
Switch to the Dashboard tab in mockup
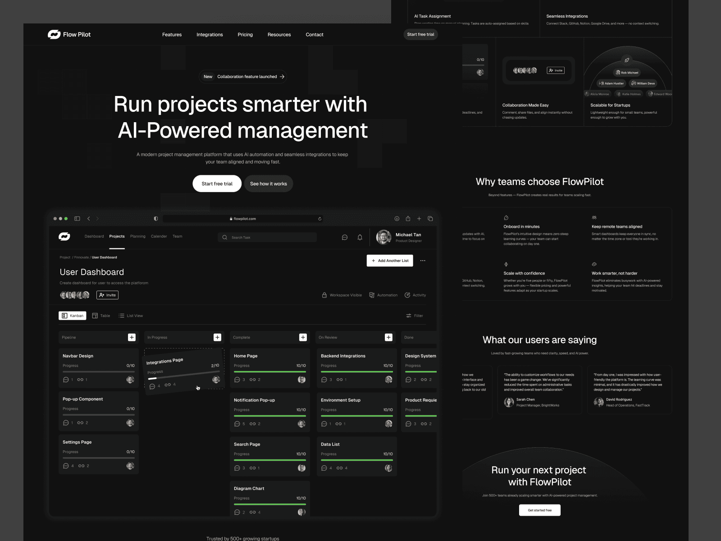tap(94, 236)
